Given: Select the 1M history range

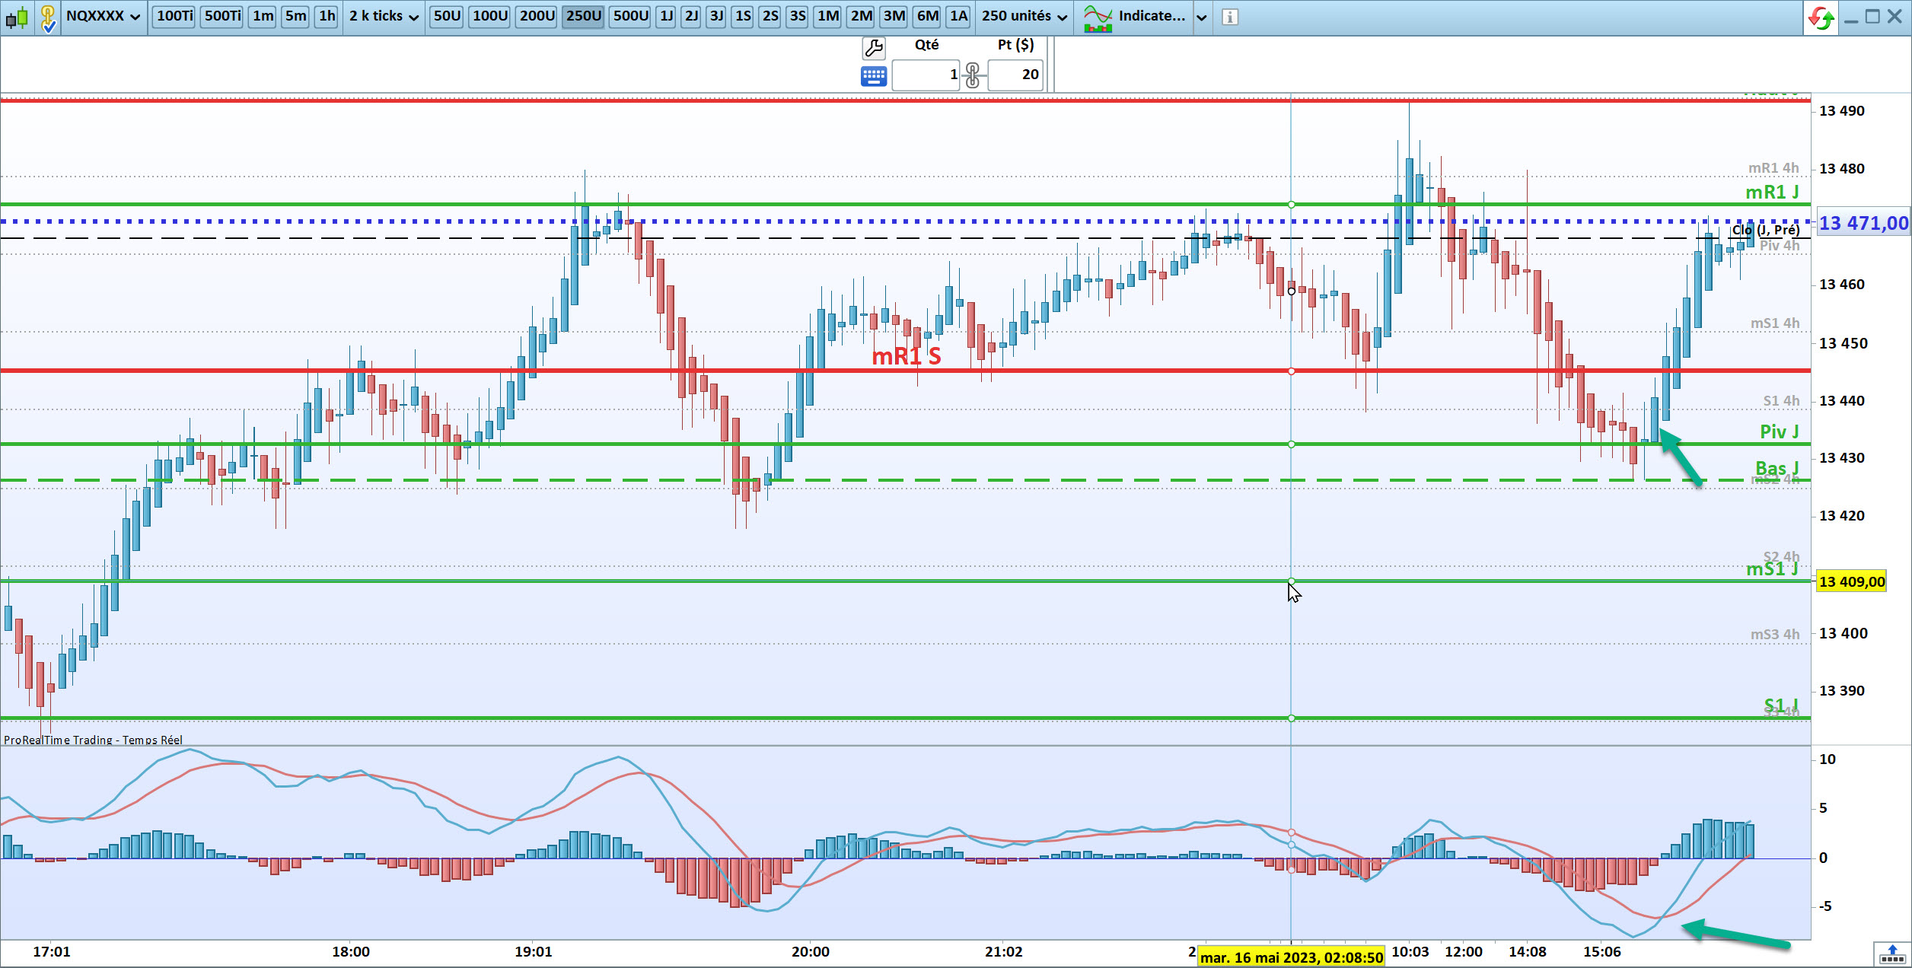Looking at the screenshot, I should [x=828, y=16].
